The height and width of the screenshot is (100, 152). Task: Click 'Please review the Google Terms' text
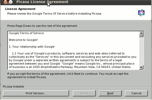(55, 14)
